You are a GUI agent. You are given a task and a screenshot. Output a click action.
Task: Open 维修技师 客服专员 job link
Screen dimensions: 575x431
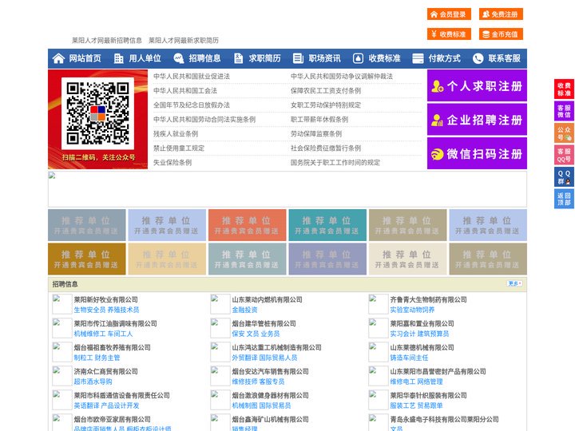coord(258,382)
